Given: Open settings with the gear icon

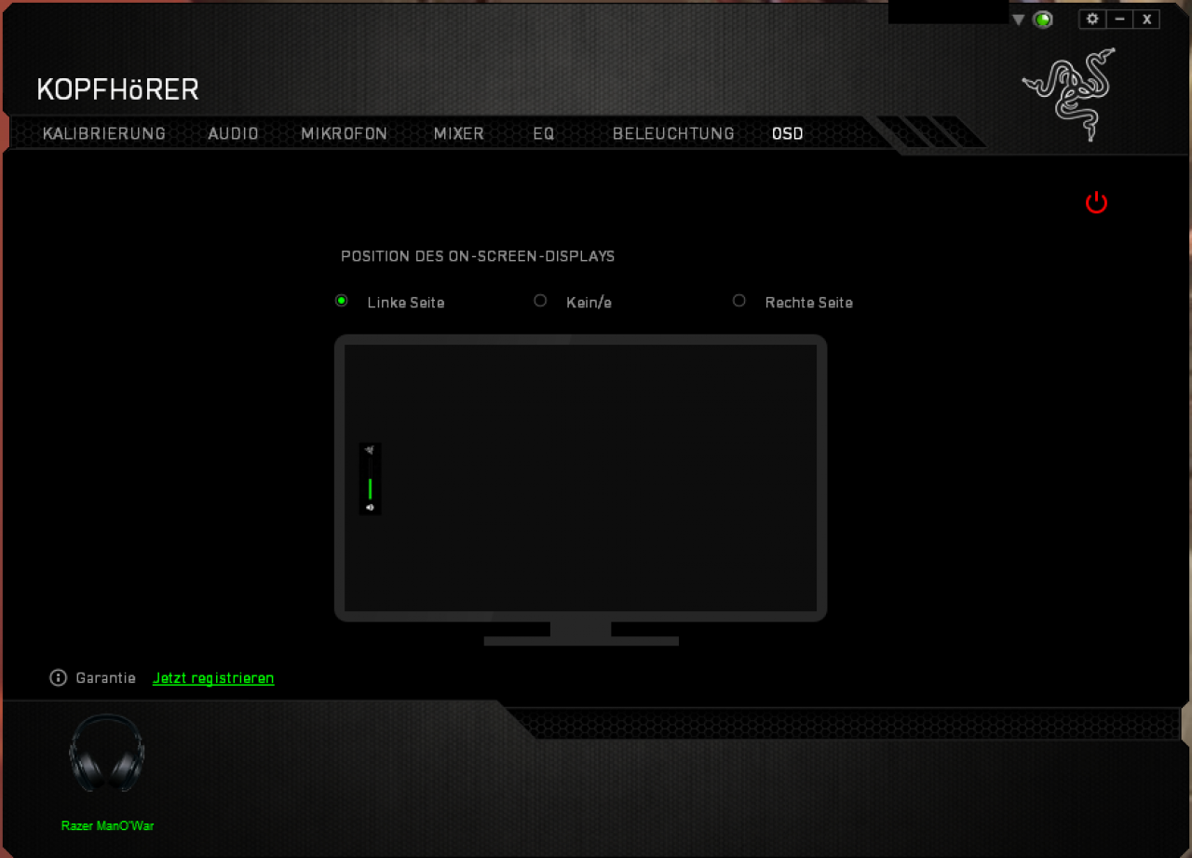Looking at the screenshot, I should [x=1092, y=19].
